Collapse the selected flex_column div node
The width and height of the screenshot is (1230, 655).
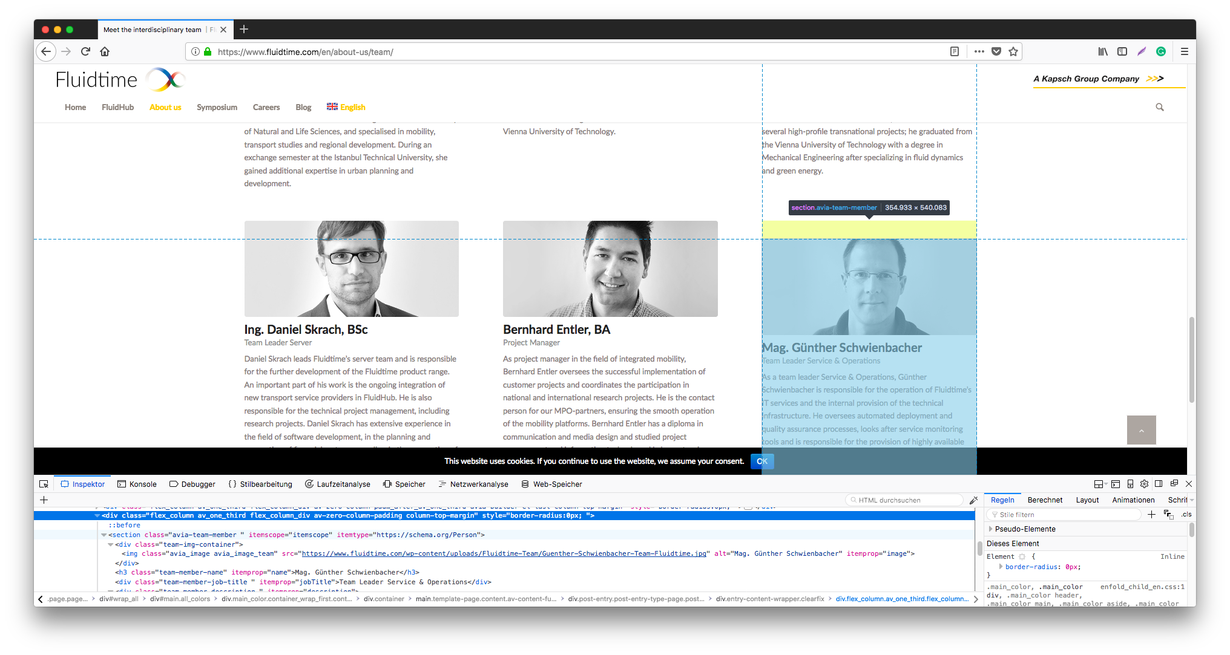click(x=97, y=516)
